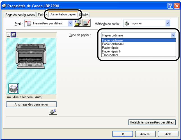
Task: Choose Papier épais H option
Action: [139, 51]
